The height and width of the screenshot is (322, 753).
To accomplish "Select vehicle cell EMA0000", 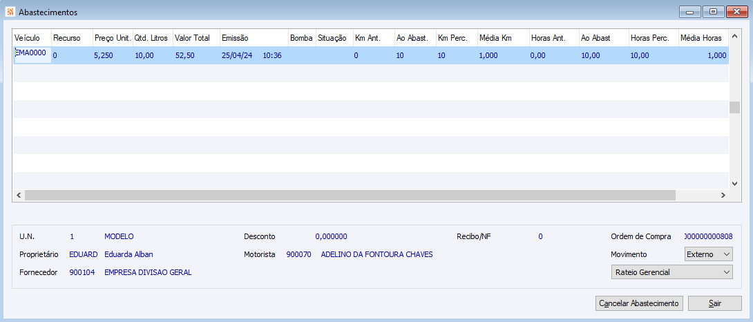I will pyautogui.click(x=32, y=54).
